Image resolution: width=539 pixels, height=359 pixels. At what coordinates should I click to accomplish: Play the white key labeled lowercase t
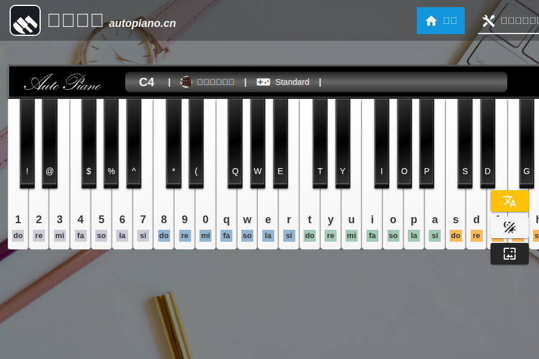point(310,220)
